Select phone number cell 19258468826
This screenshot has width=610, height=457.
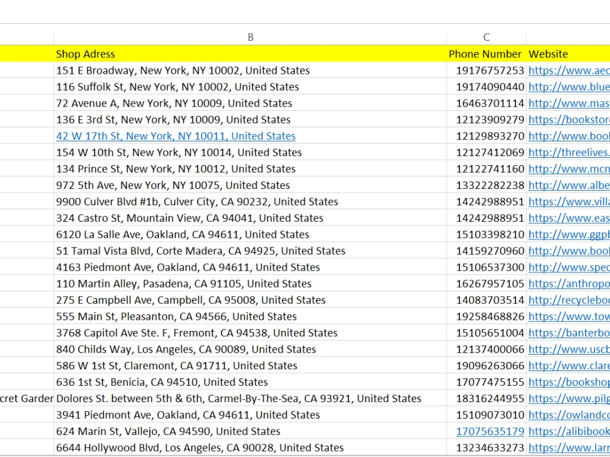486,316
